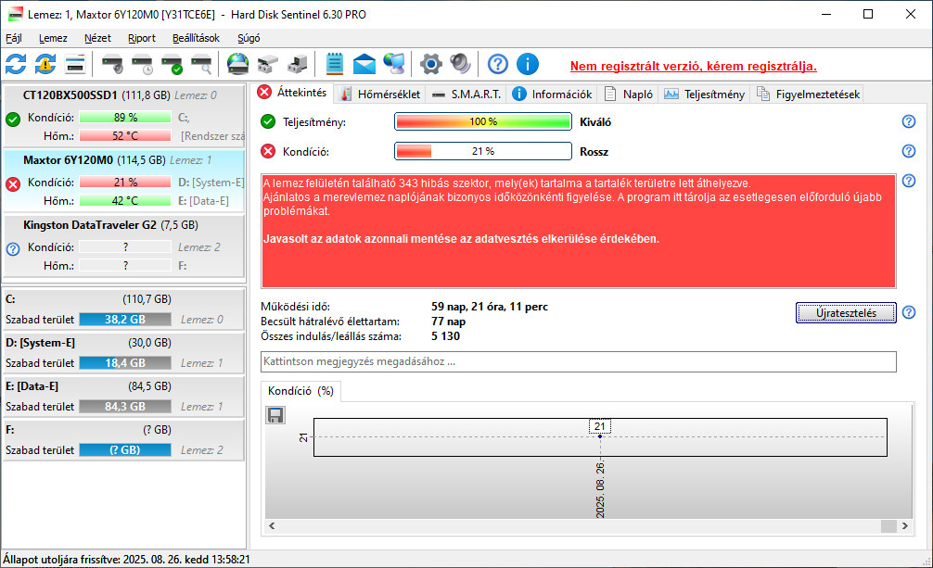
Task: Click the disk panel icon in toolbar
Action: (75, 64)
